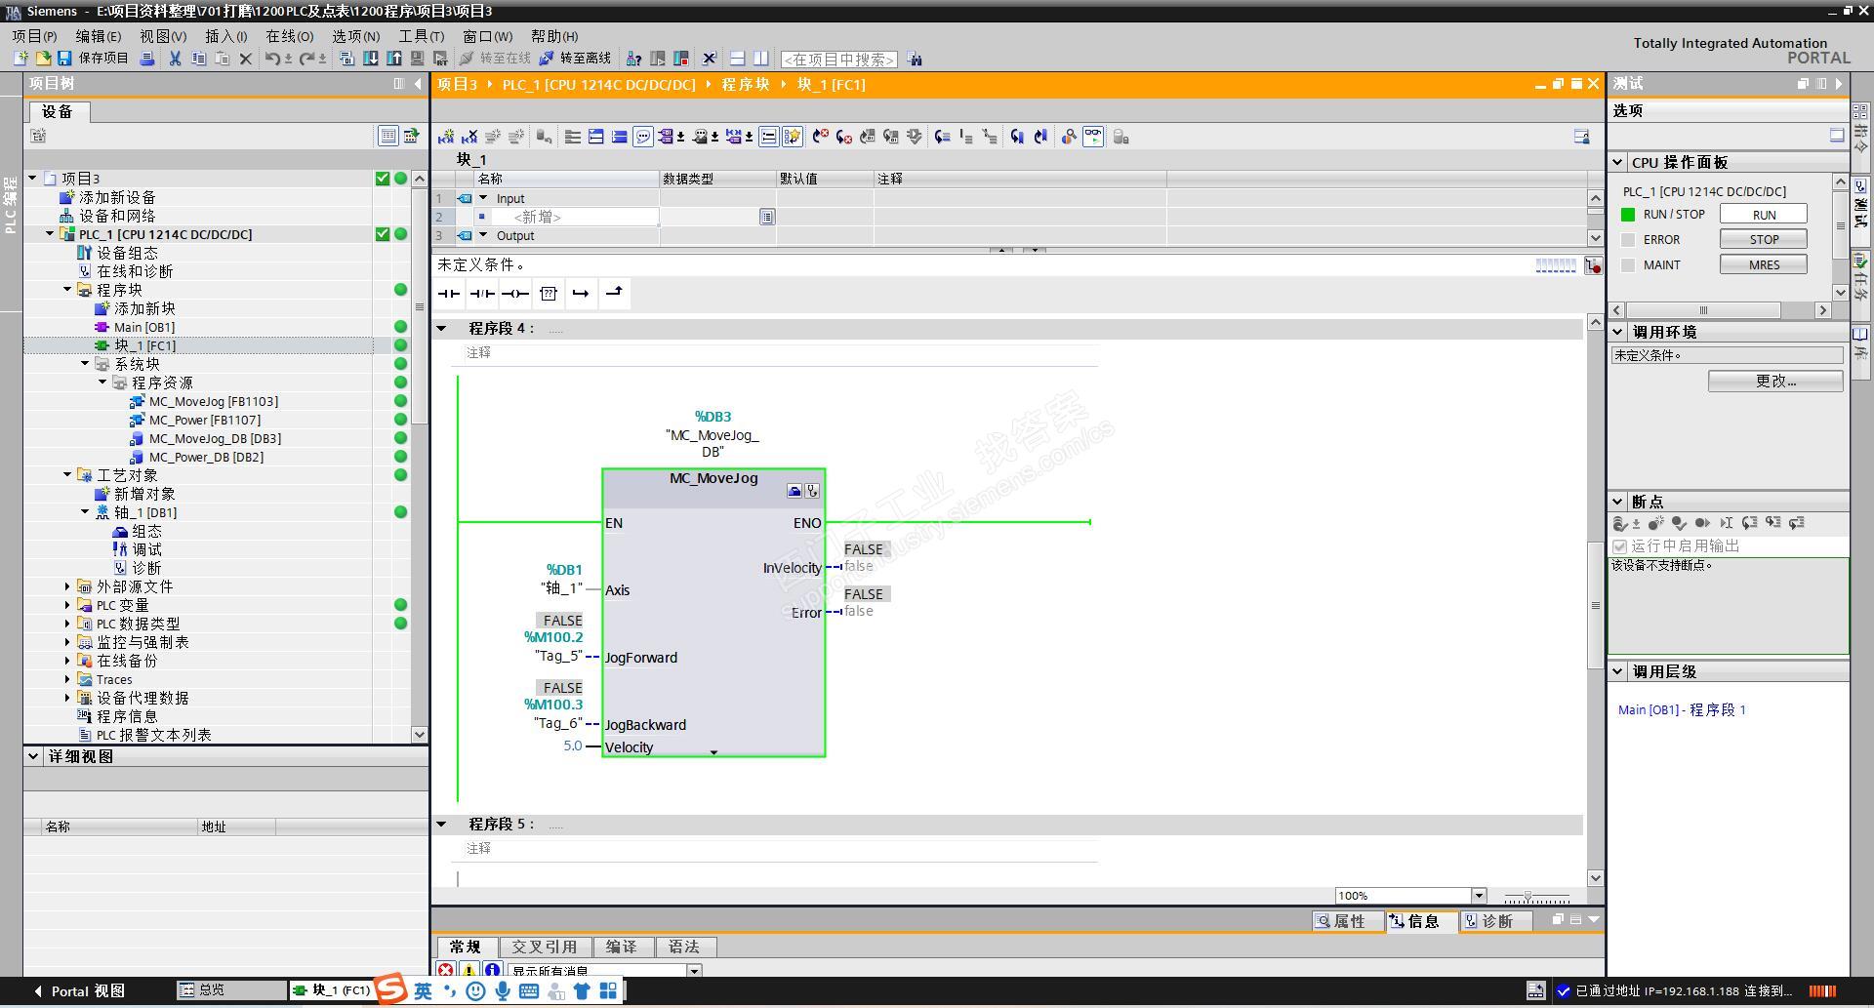The image size is (1874, 1008).
Task: Select Main [OB1] in project tree
Action: (x=143, y=327)
